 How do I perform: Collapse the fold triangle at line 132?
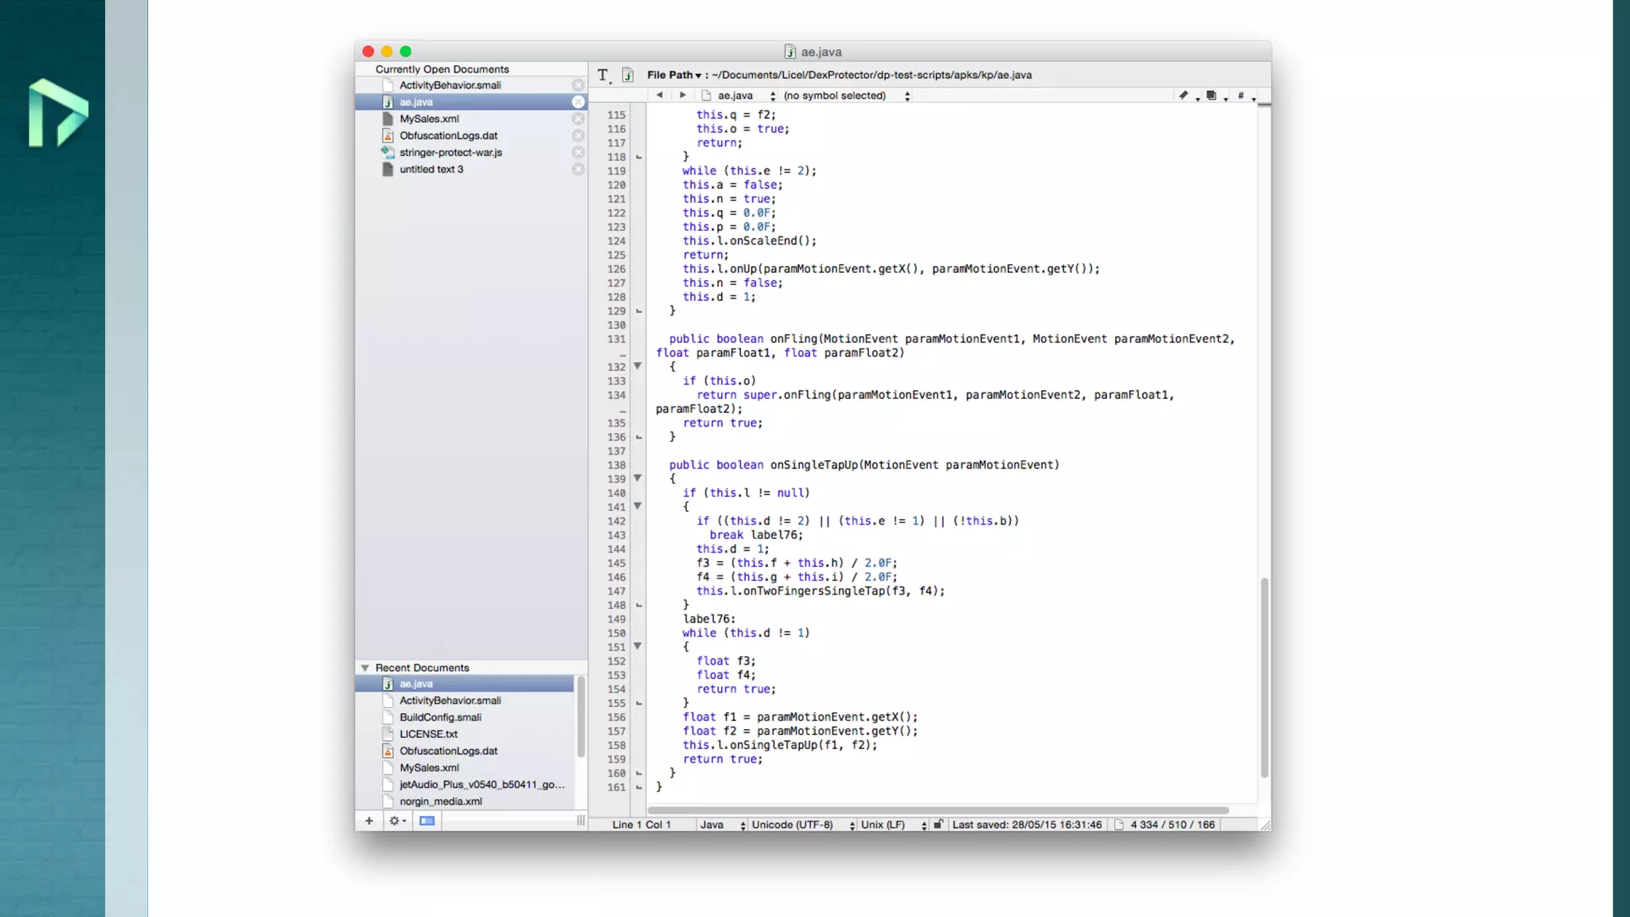pos(638,366)
